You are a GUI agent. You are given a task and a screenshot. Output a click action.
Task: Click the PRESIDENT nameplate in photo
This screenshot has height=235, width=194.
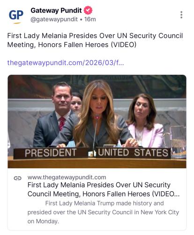(51, 153)
